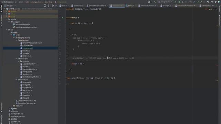The height and width of the screenshot is (124, 221).
Task: Select StaticFactoryMethod.kt in project tree
Action: 32,77
